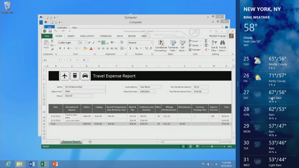Merge and center selected cells
This screenshot has height=168, width=299.
tap(122, 49)
